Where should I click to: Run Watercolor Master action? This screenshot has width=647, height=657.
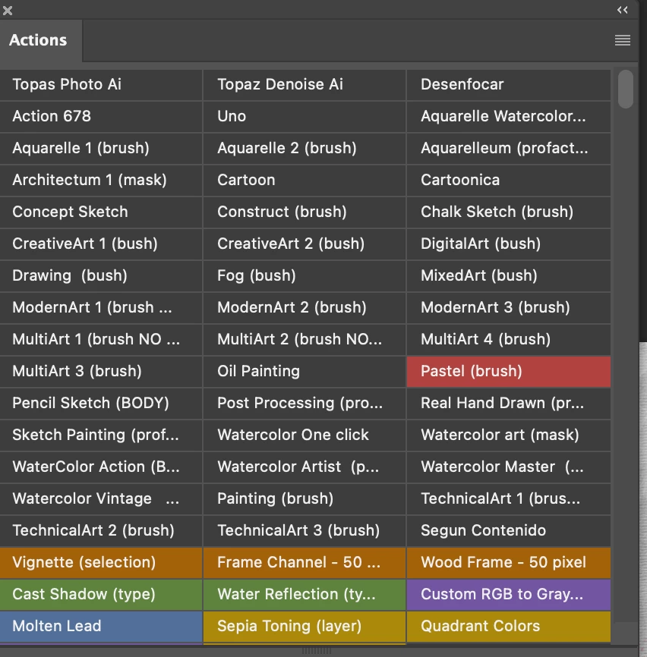click(509, 467)
